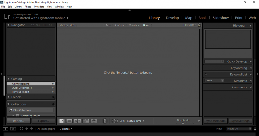Screen dimensions: 259x136
Task: Click filmstrip grid icon
Action: (21, 129)
